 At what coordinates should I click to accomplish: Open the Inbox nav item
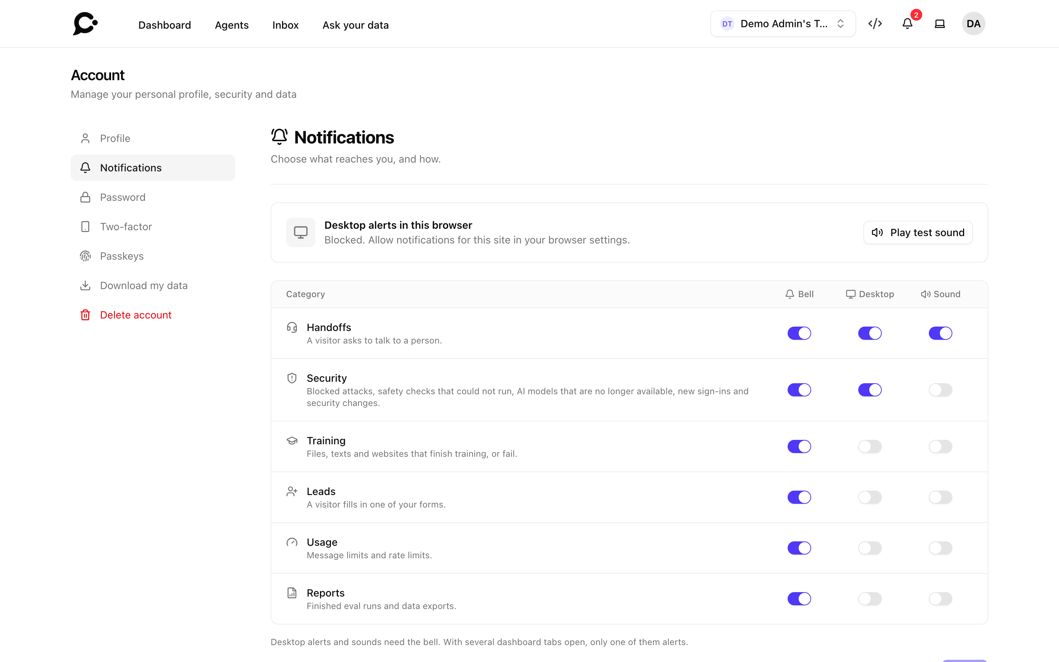click(285, 25)
